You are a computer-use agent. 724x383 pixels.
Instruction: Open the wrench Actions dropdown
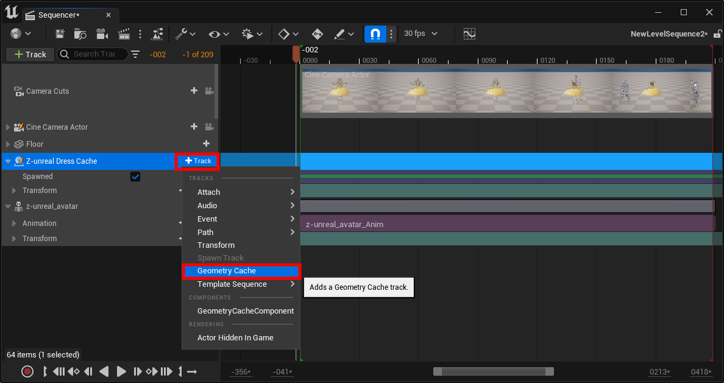pos(186,33)
